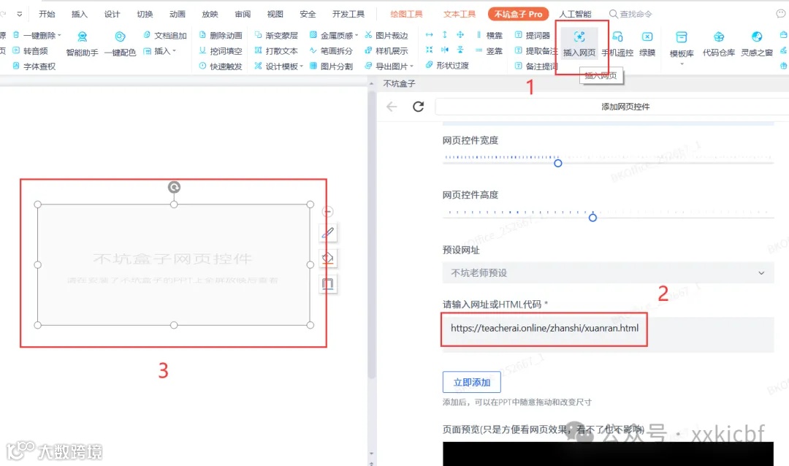Screen dimensions: 789x466
Task: Click the shape outline icon beside control
Action: 327,284
